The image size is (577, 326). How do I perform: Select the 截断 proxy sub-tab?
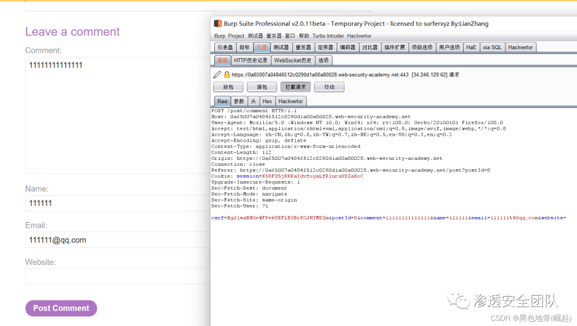223,60
